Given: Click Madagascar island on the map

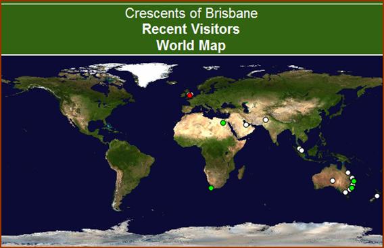Looking at the screenshot, I should coord(241,172).
